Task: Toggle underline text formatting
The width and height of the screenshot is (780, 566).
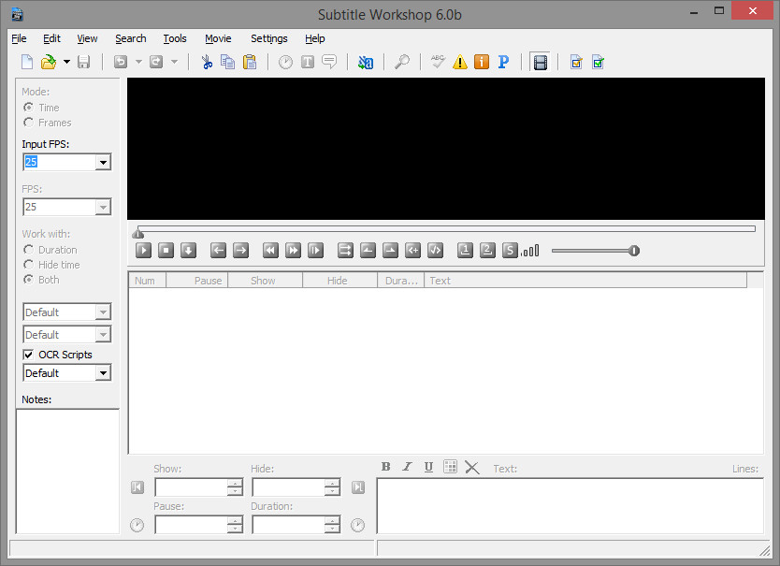Action: click(428, 467)
